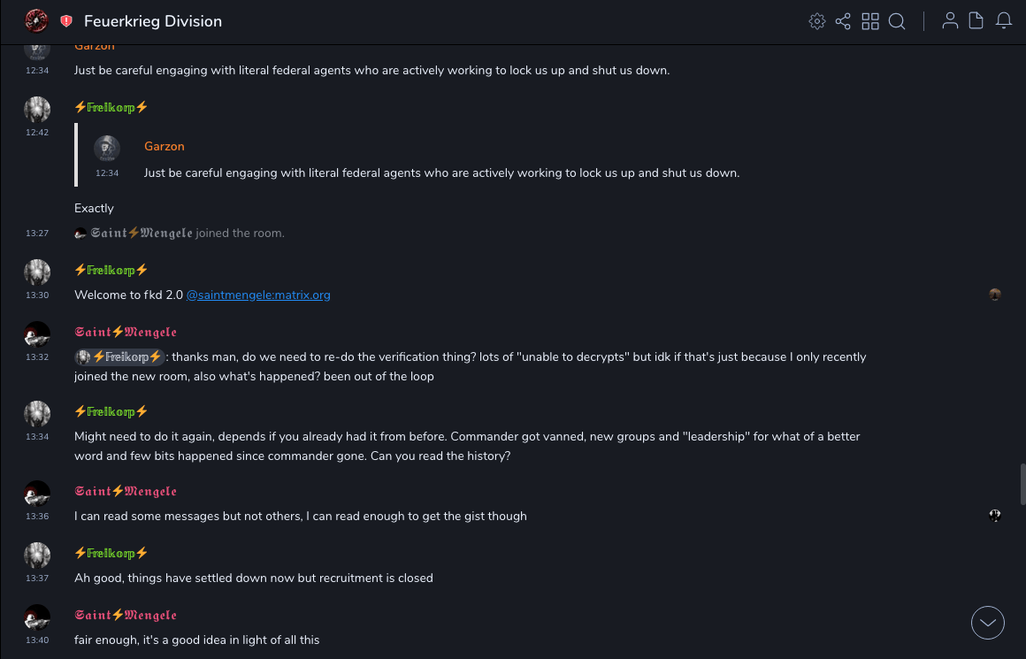Click the room avatar in header
Viewport: 1026px width, 659px height.
pos(37,20)
